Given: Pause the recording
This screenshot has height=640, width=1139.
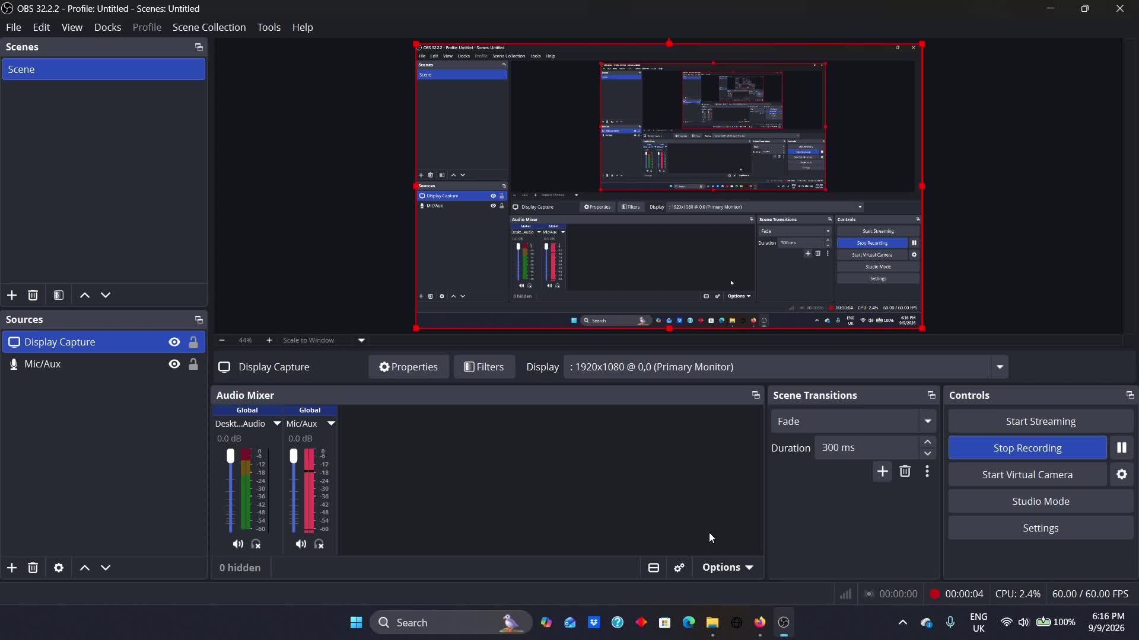Looking at the screenshot, I should pos(1122,448).
